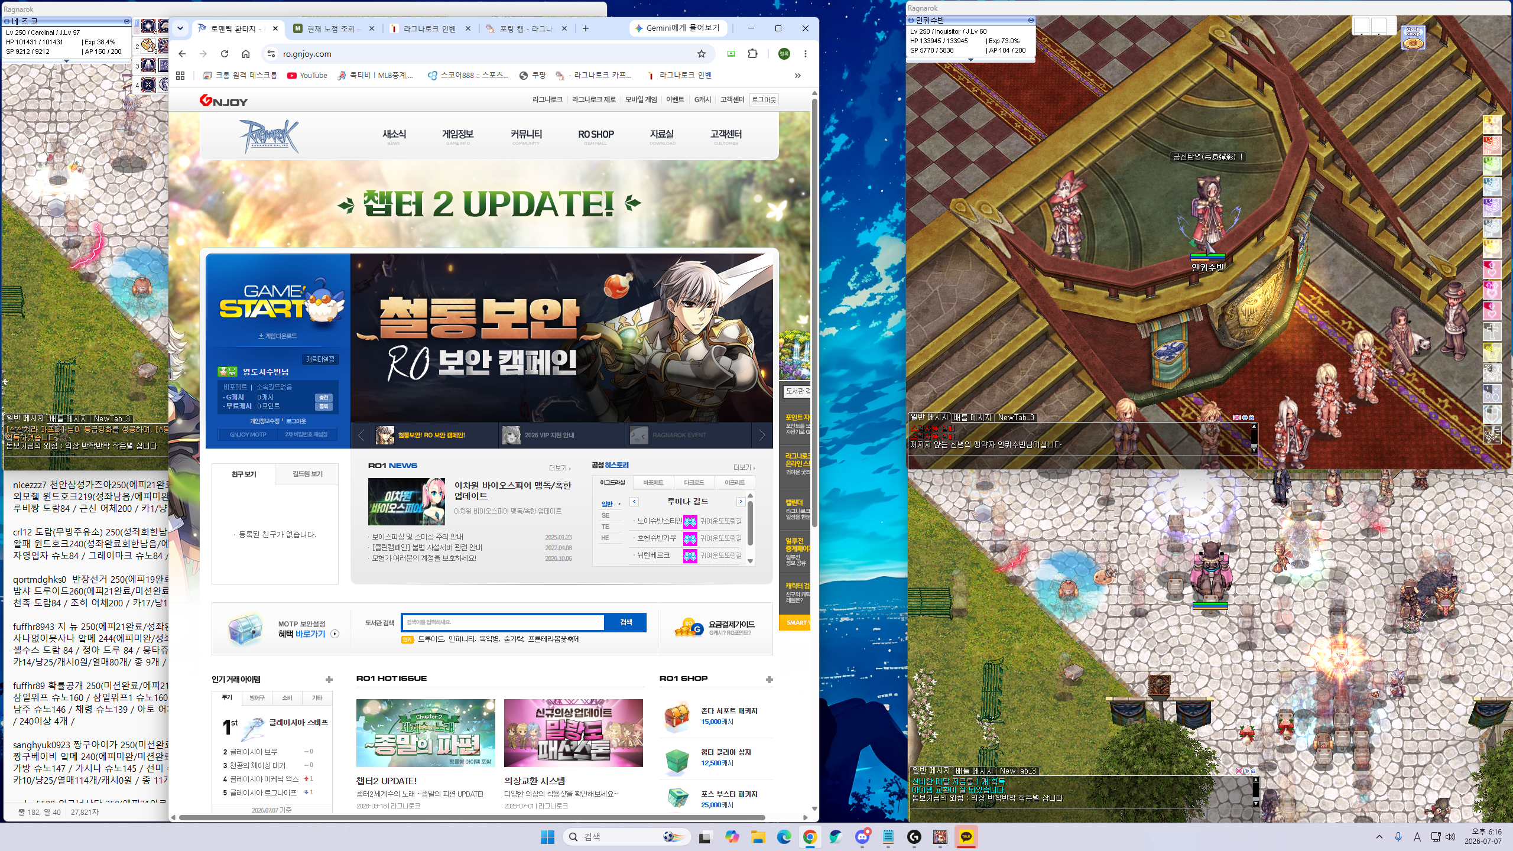The width and height of the screenshot is (1513, 851).
Task: Open Chrome three-dot menu
Action: pos(805,54)
